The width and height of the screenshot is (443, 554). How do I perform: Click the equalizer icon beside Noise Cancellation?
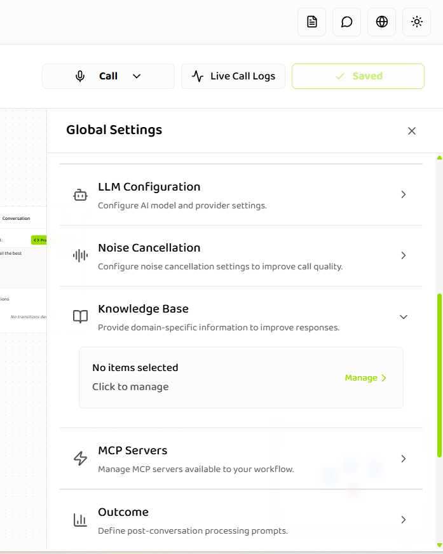click(x=80, y=255)
